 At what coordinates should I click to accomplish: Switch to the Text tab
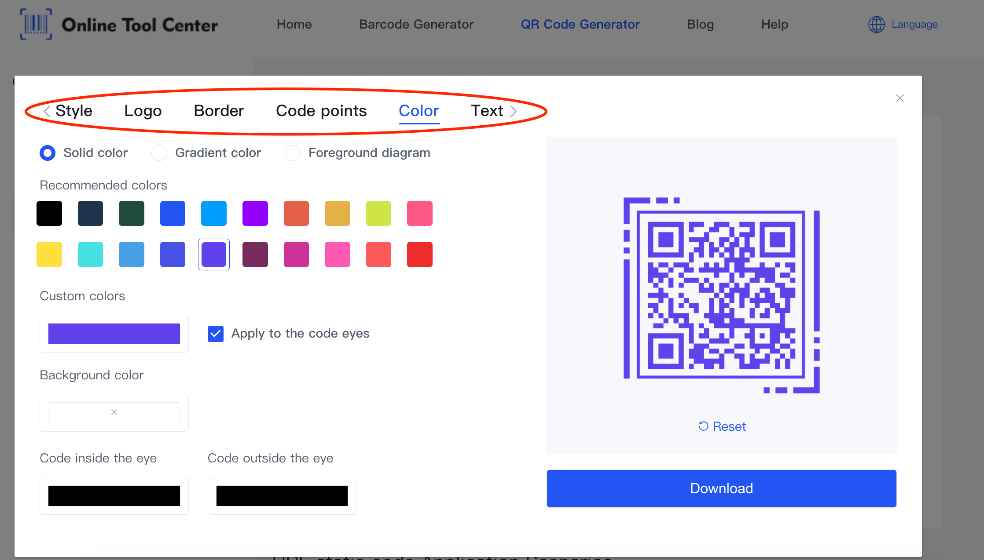486,110
